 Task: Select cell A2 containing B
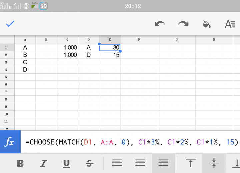[25, 55]
